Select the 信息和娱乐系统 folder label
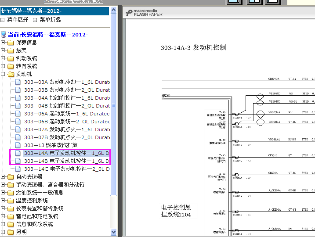The height and width of the screenshot is (237, 315). [x=35, y=224]
